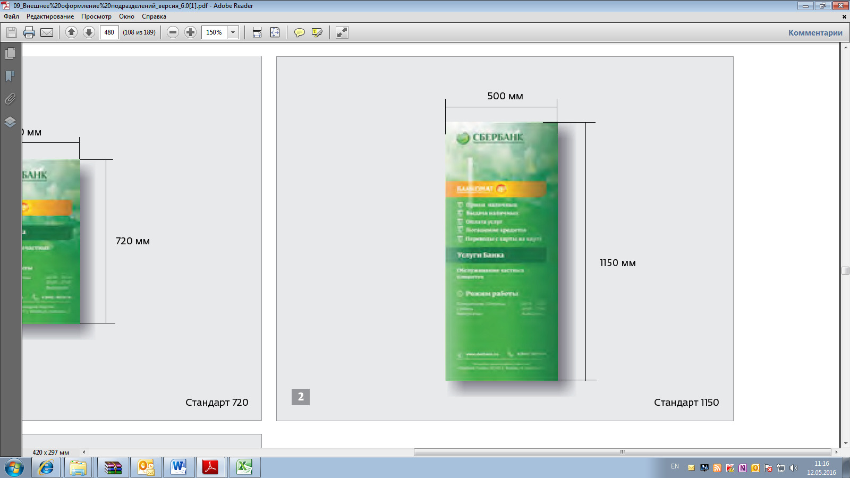Open the zoom level dropdown arrow

pos(233,32)
